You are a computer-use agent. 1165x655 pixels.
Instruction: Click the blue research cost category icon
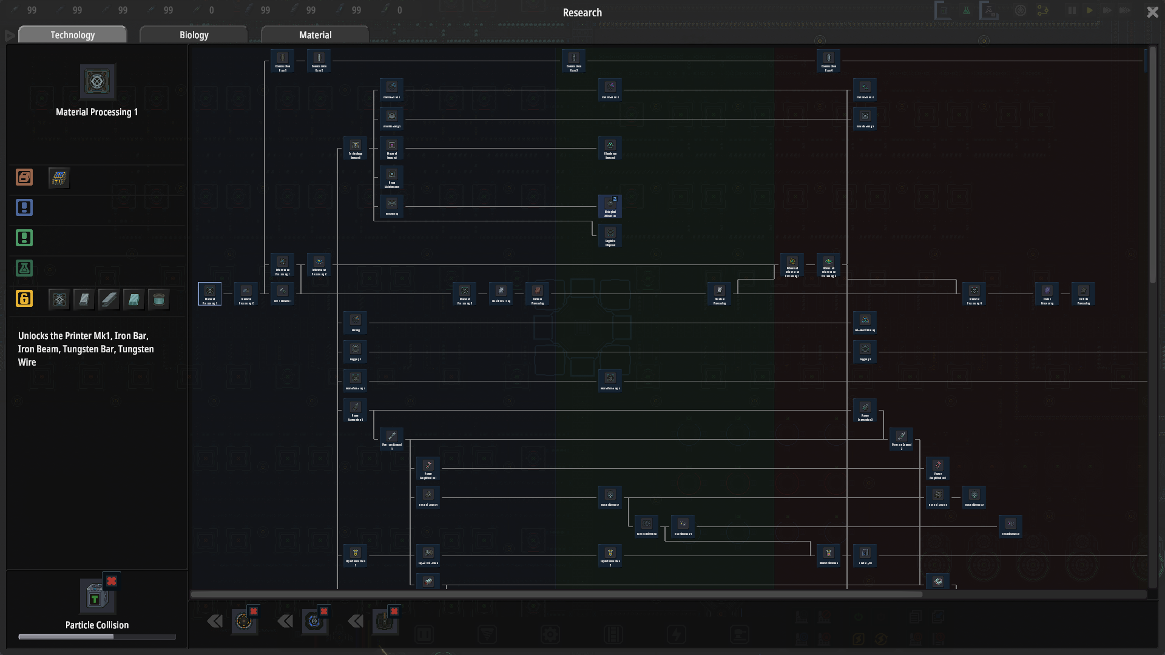click(x=24, y=207)
